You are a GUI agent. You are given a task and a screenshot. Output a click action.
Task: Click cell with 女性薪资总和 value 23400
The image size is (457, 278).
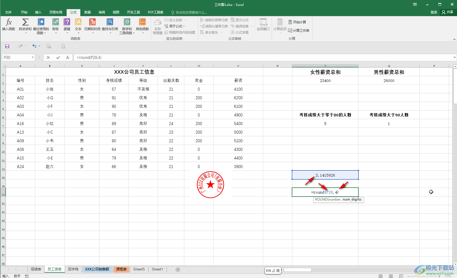click(325, 80)
